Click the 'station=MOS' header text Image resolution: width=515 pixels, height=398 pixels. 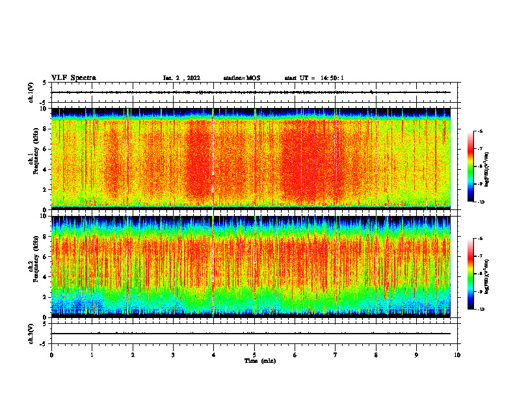click(242, 78)
